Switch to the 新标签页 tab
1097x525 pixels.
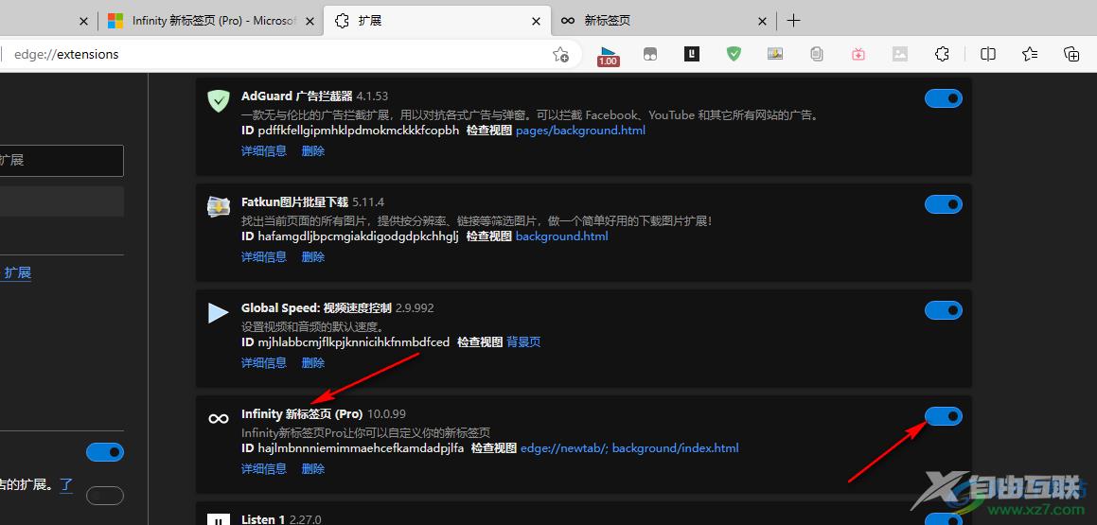click(664, 21)
